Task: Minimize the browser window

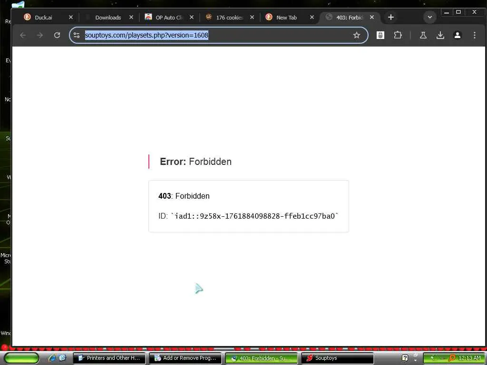Action: (447, 12)
